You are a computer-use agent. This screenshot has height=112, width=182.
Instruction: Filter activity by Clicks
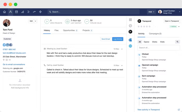click(155, 42)
